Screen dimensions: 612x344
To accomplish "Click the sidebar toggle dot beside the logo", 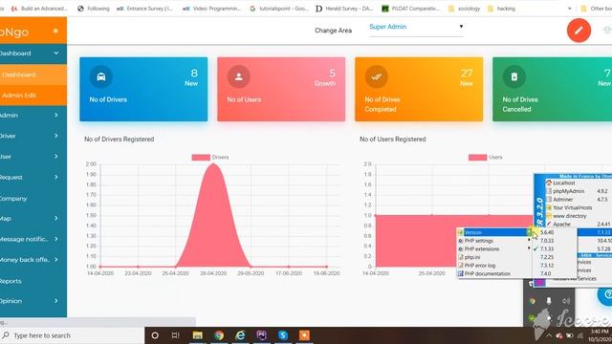I will pyautogui.click(x=55, y=31).
